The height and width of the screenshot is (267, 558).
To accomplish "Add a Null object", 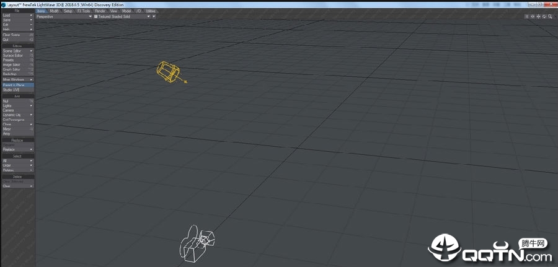I will [18, 101].
